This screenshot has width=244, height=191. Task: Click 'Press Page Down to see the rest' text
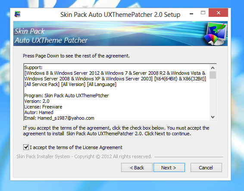coord(76,56)
